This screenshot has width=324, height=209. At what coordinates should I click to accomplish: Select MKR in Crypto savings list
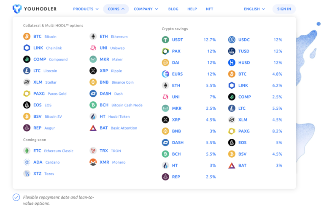[x=189, y=108]
